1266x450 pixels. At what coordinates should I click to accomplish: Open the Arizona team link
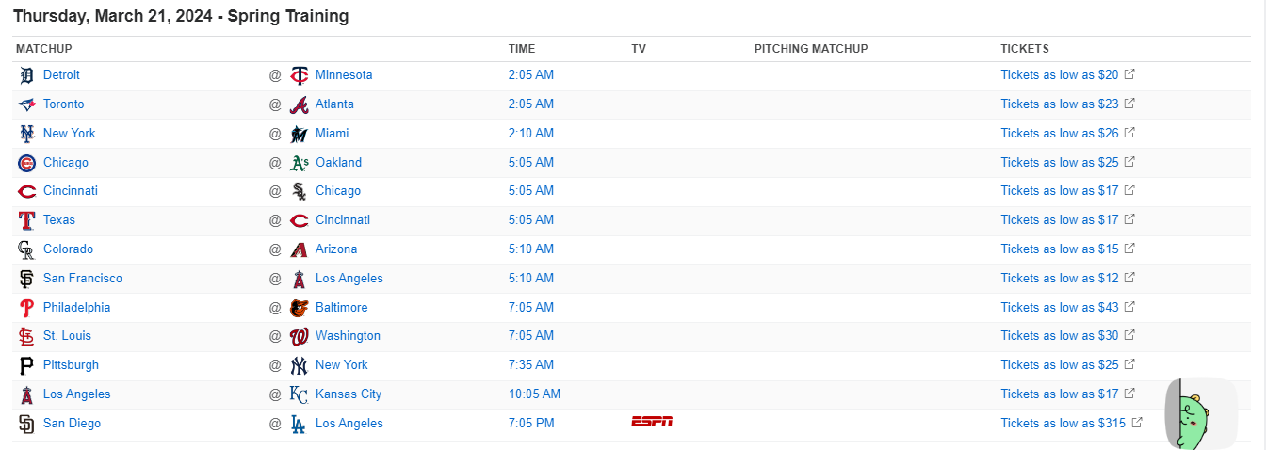click(x=336, y=249)
